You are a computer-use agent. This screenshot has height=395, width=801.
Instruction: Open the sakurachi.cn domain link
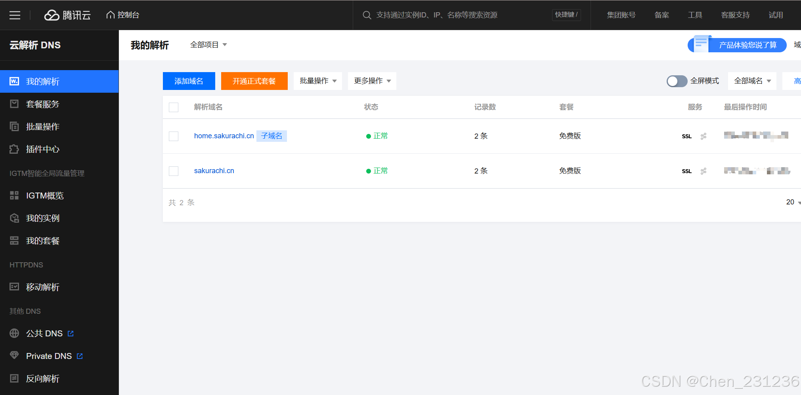pyautogui.click(x=214, y=171)
